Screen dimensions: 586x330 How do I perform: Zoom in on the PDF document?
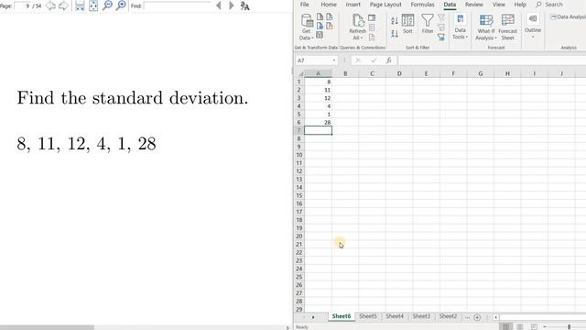(x=121, y=5)
